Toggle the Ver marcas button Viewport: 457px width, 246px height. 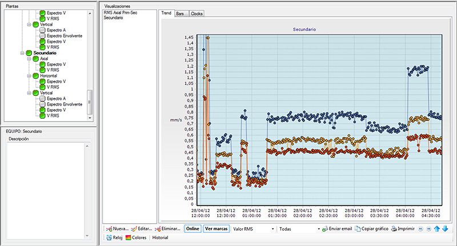(217, 229)
